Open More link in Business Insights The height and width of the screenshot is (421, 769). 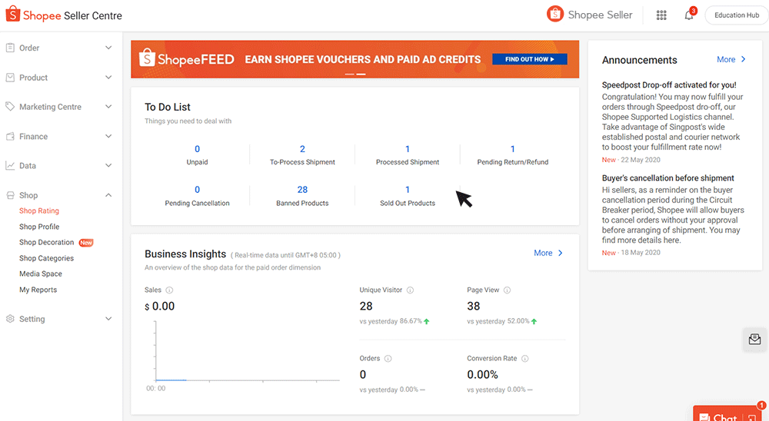[x=548, y=253]
